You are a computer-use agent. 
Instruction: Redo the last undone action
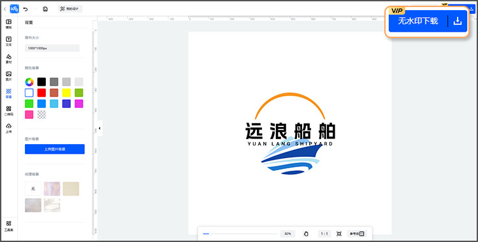35,9
